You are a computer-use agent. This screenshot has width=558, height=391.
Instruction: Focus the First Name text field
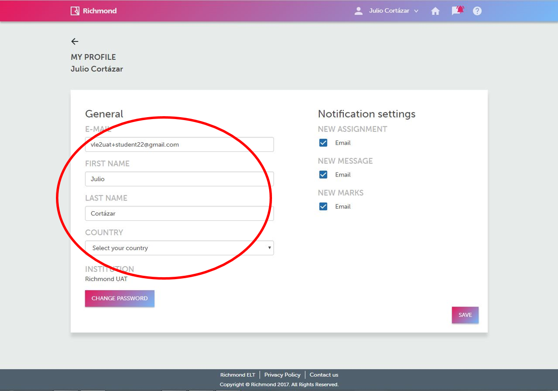[179, 179]
